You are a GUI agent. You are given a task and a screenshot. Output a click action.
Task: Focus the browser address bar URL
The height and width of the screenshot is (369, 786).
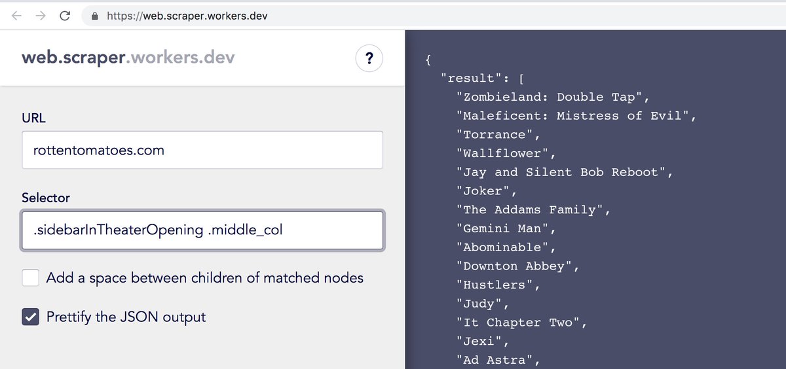pyautogui.click(x=187, y=17)
